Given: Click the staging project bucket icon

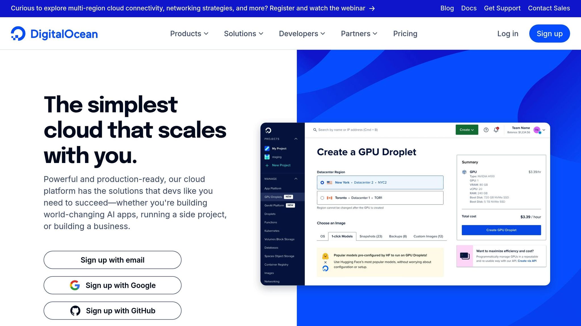Looking at the screenshot, I should point(267,157).
